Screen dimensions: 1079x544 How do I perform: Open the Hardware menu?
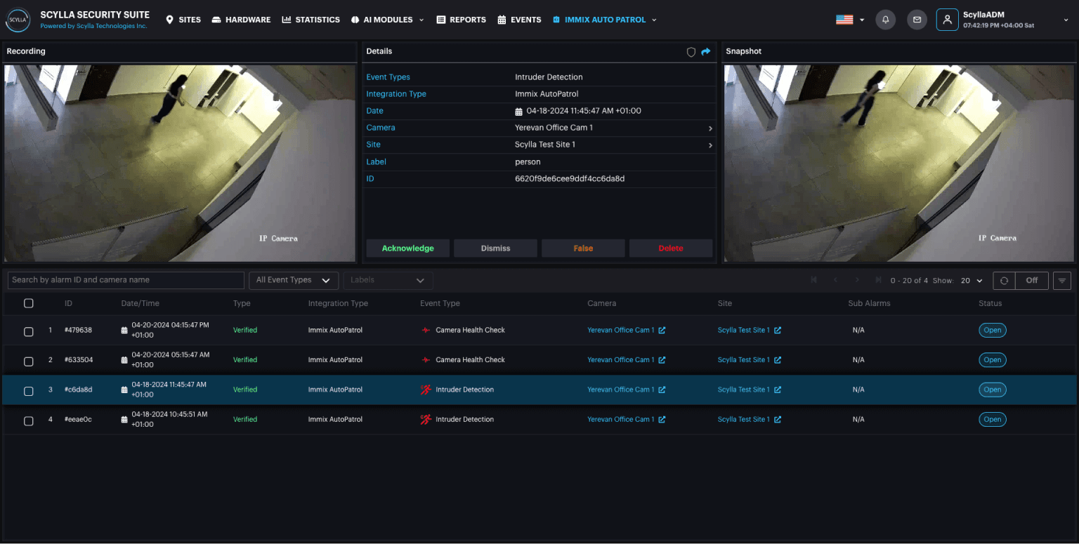click(x=241, y=20)
